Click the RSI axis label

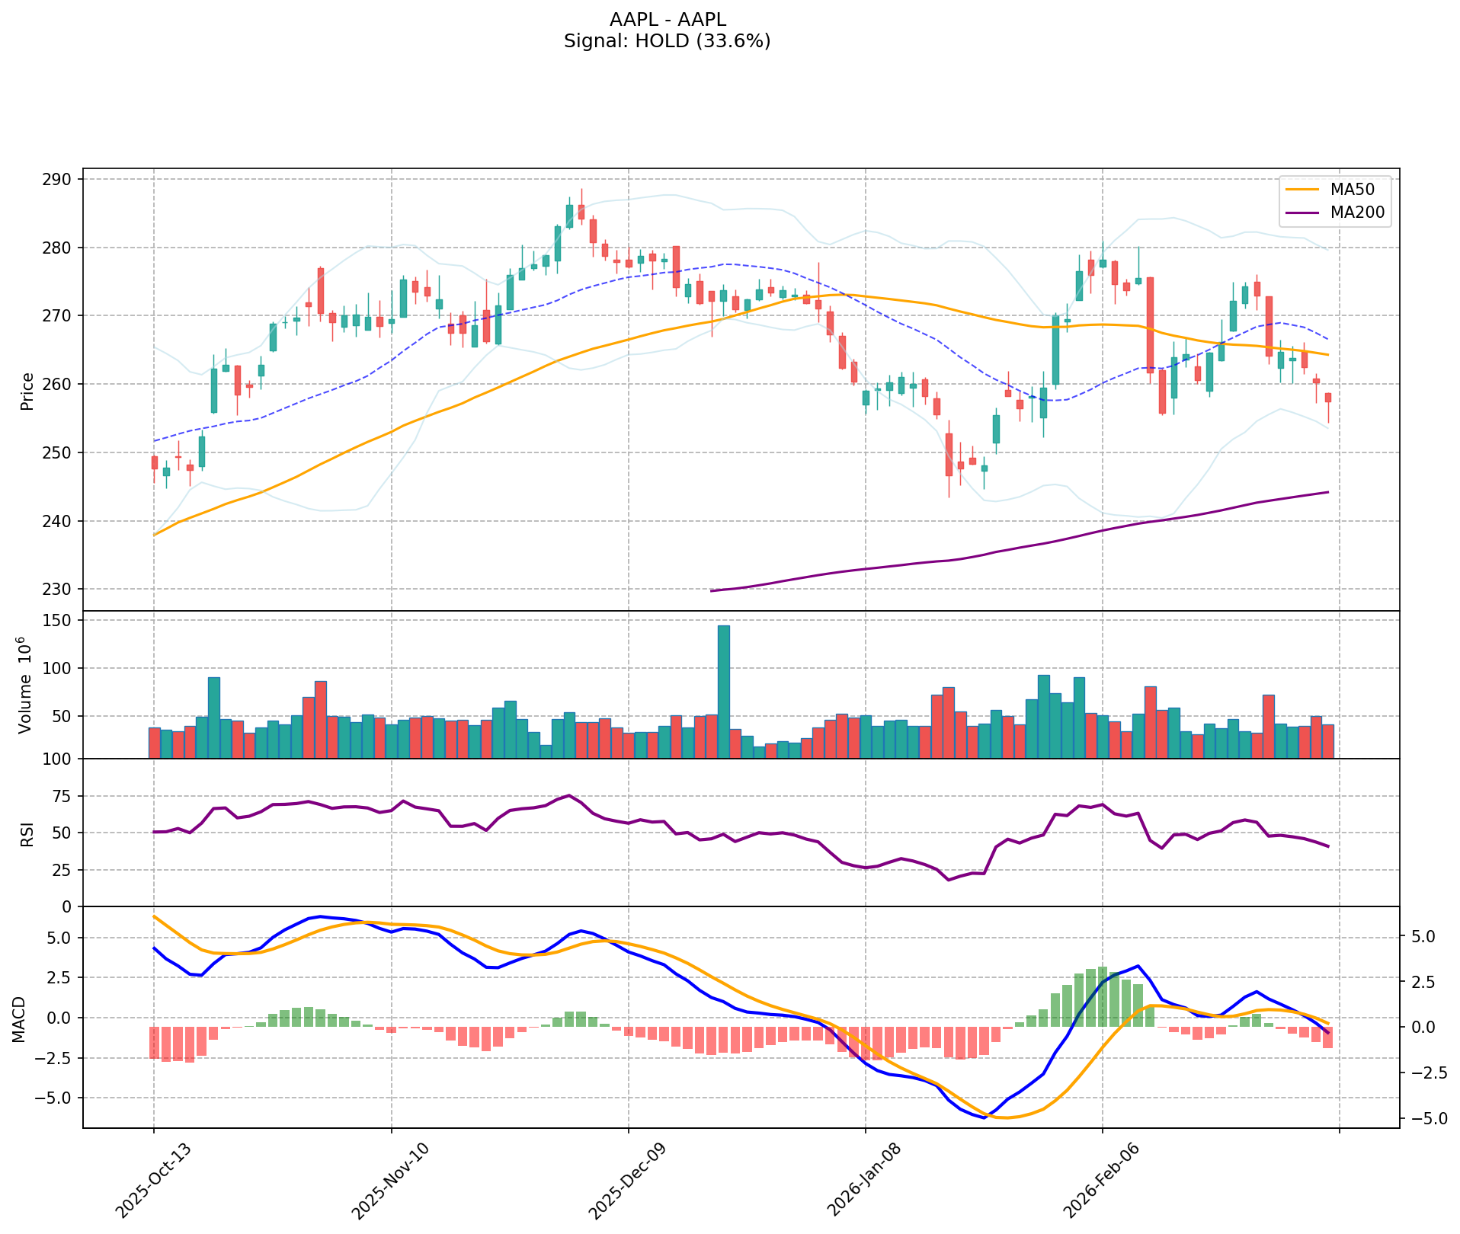point(27,833)
